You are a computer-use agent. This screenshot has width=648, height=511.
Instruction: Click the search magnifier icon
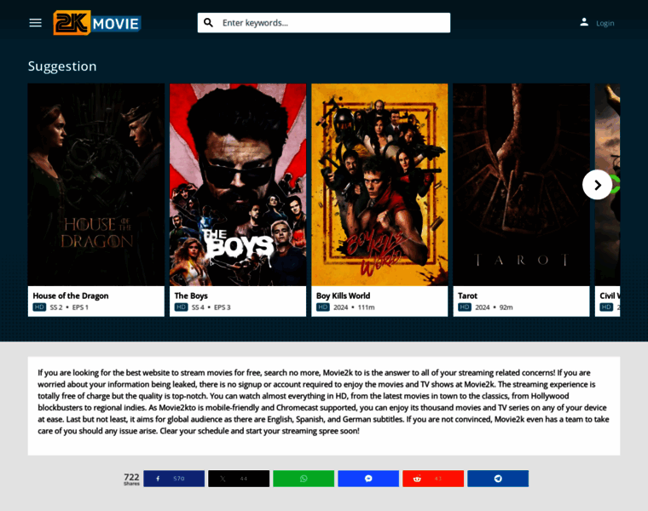(209, 23)
